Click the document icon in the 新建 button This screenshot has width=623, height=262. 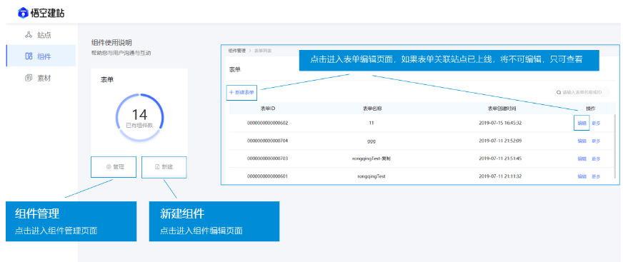[157, 167]
